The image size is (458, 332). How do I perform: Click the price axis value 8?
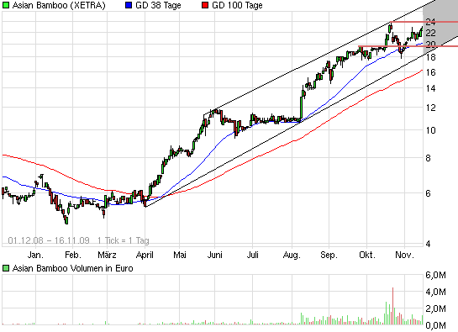click(428, 158)
